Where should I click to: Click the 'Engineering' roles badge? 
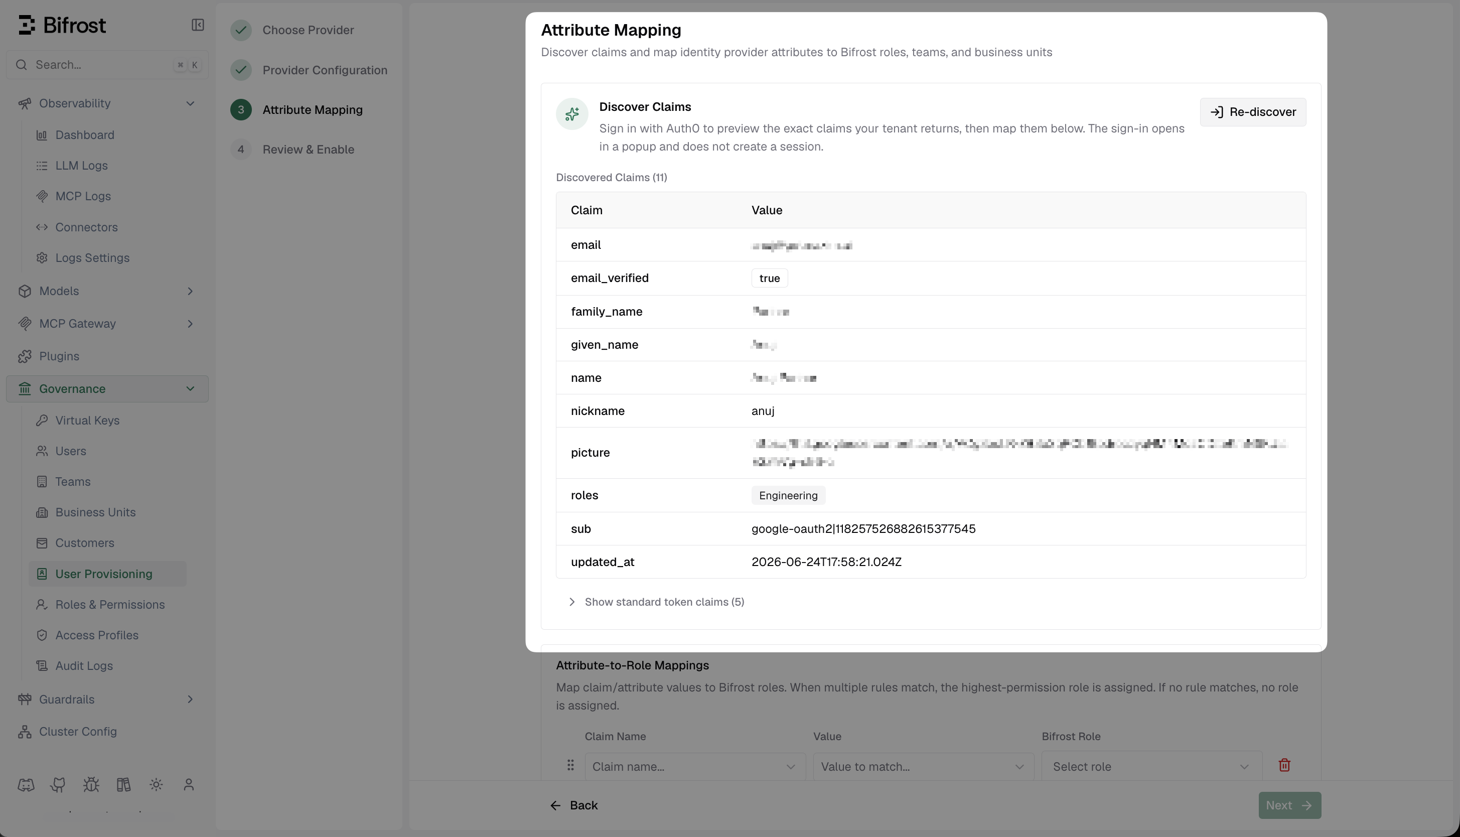[788, 496]
